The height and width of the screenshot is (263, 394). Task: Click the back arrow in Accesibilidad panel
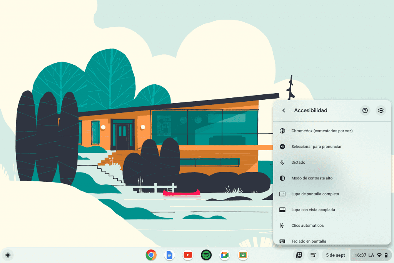tap(284, 111)
